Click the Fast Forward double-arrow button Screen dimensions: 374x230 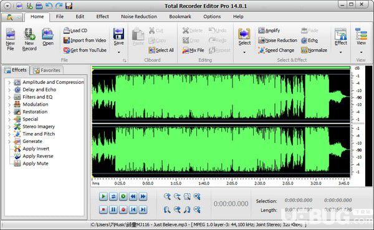143,196
